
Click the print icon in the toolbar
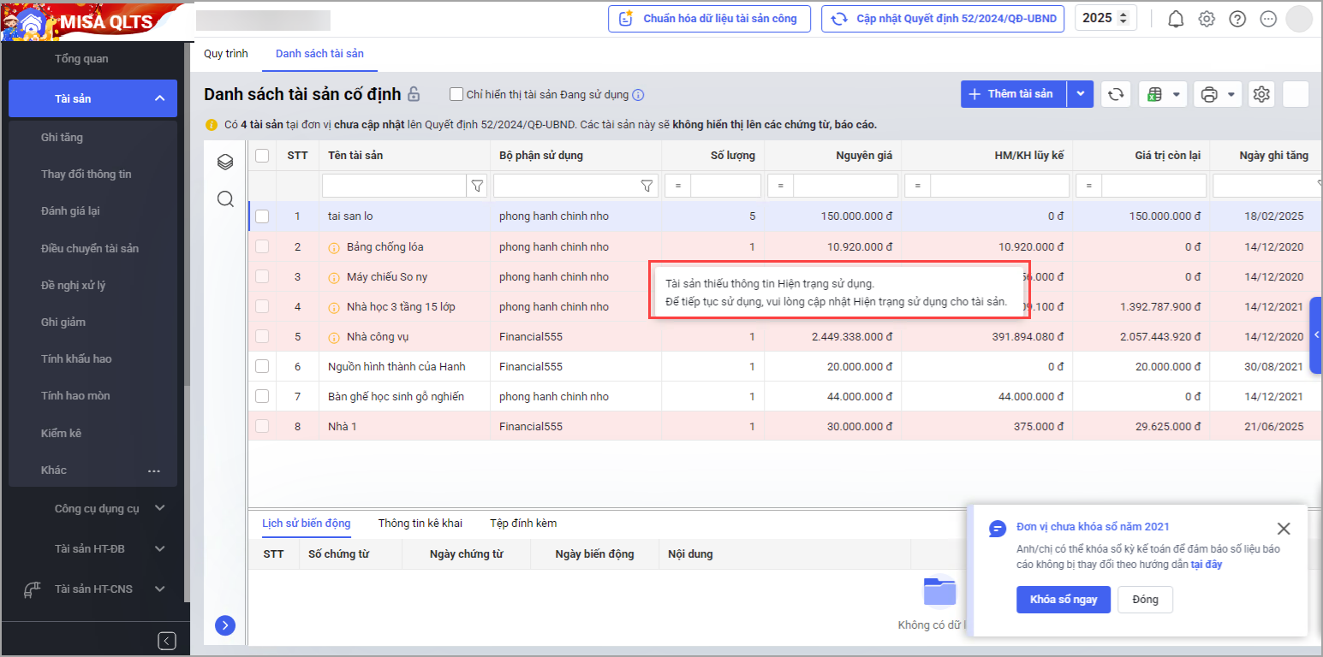click(1209, 94)
